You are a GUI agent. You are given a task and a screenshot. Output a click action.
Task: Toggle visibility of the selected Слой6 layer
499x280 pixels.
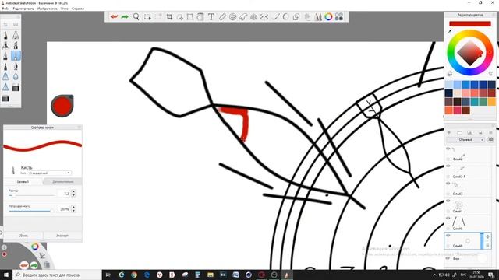tap(448, 236)
